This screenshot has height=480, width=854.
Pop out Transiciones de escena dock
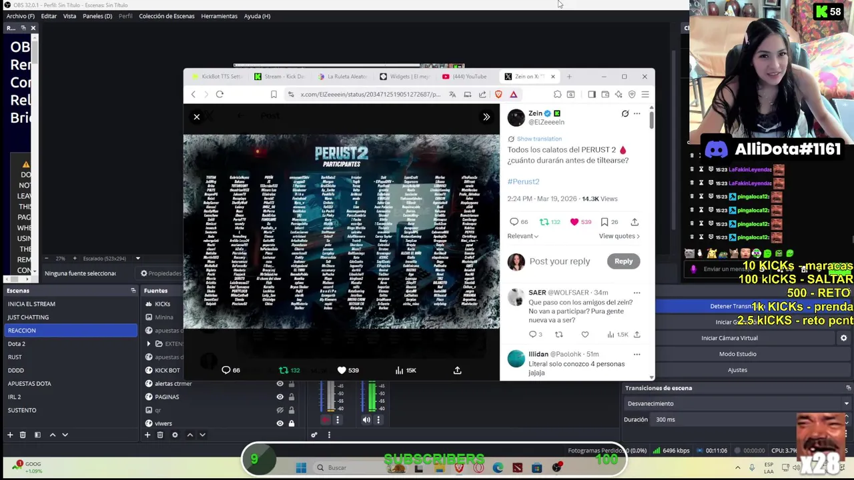[x=848, y=388]
